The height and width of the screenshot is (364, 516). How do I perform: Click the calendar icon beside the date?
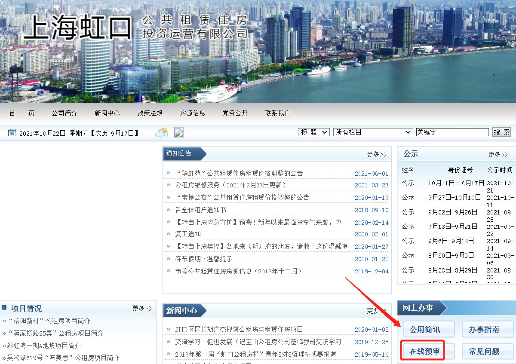click(x=12, y=133)
